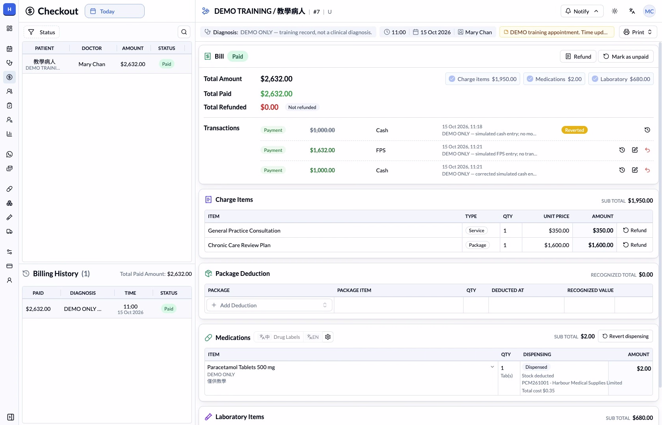Open language translate icon in header
Screen dimensions: 662x425
point(632,11)
